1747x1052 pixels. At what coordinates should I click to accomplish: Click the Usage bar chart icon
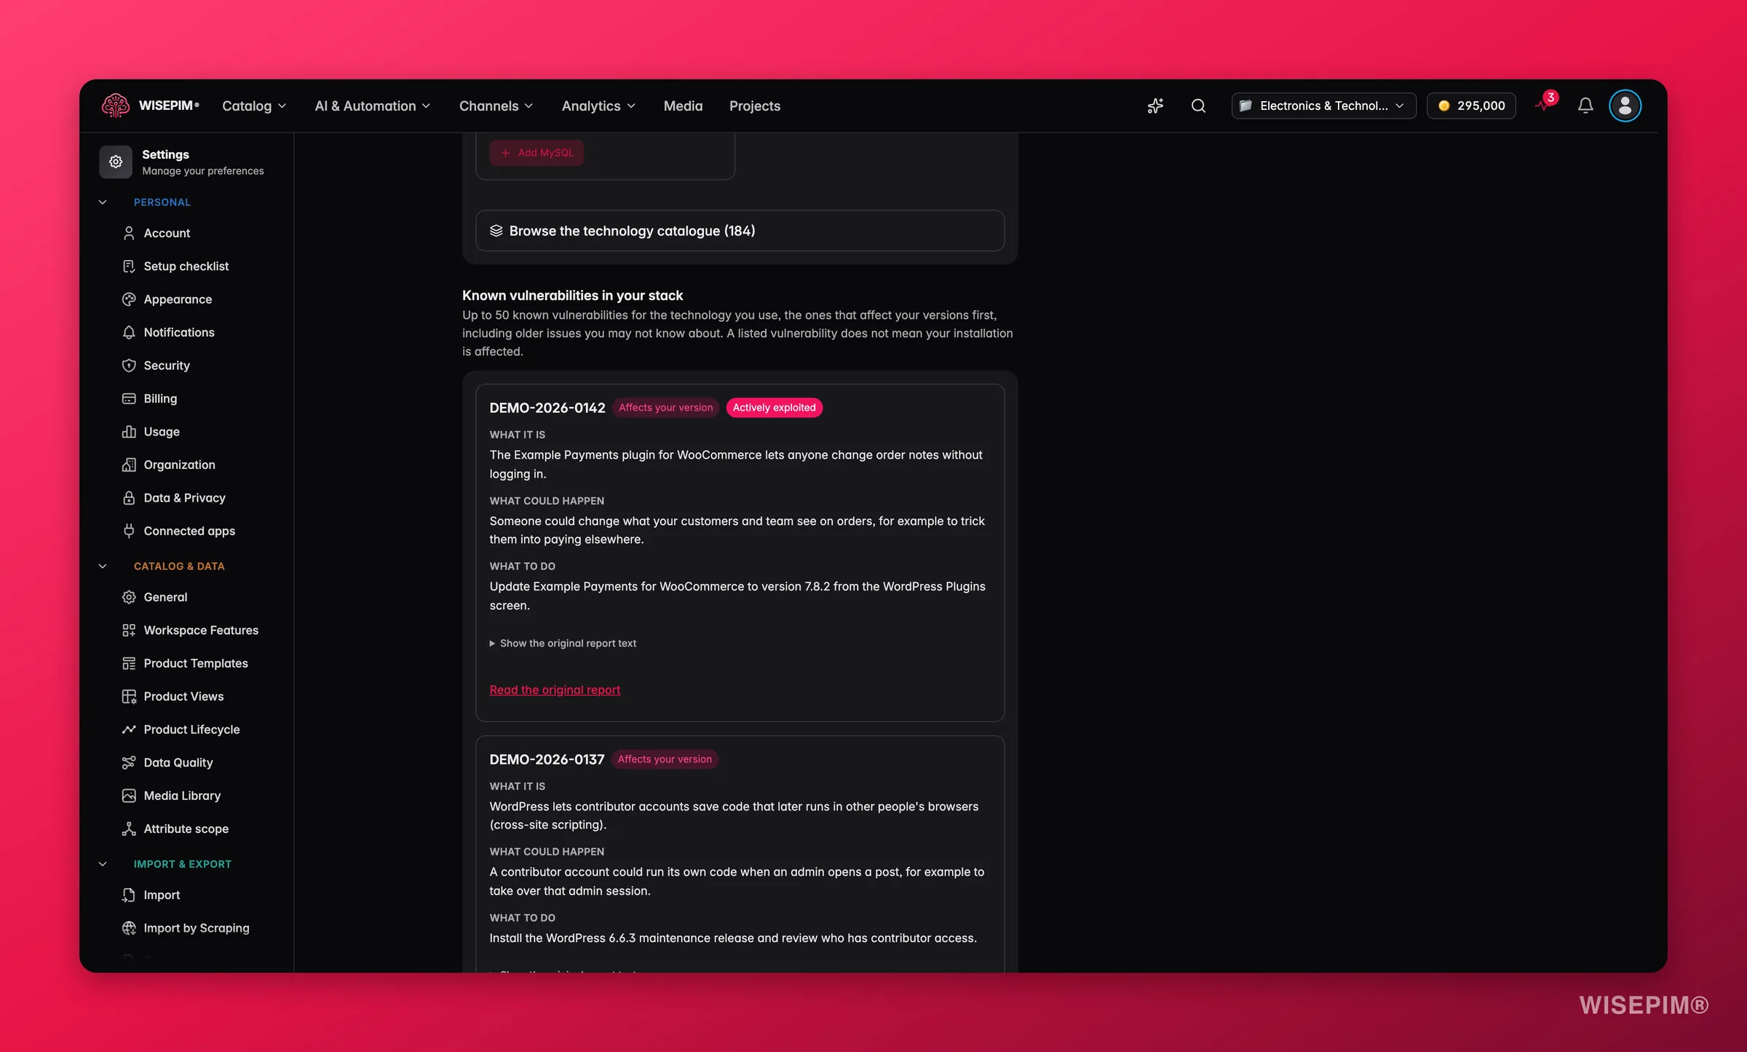tap(129, 432)
